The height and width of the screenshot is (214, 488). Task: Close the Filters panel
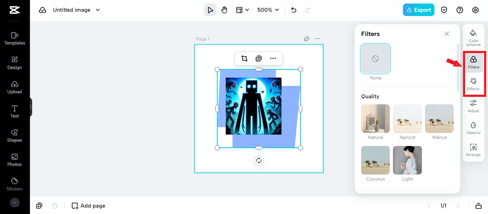tap(447, 34)
